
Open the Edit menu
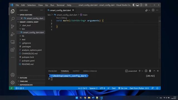point(23,5)
